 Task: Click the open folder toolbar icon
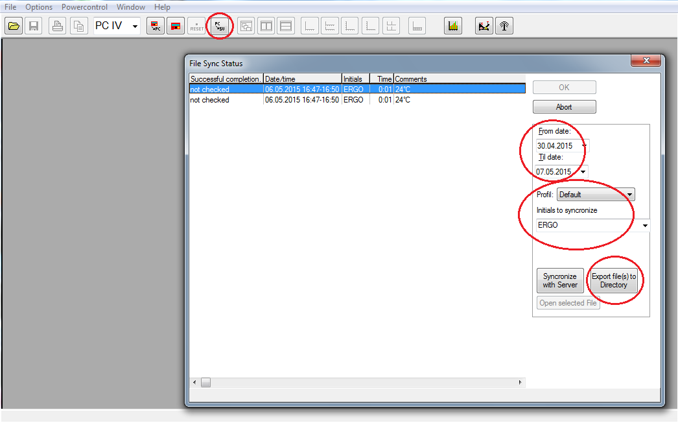tap(14, 26)
